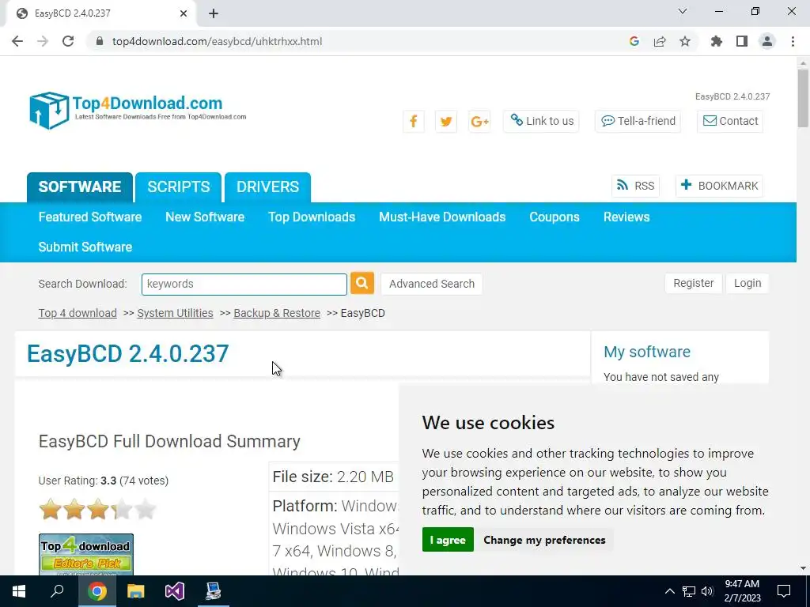Viewport: 810px width, 607px height.
Task: Follow the Backup & Restore breadcrumb link
Action: [x=277, y=313]
